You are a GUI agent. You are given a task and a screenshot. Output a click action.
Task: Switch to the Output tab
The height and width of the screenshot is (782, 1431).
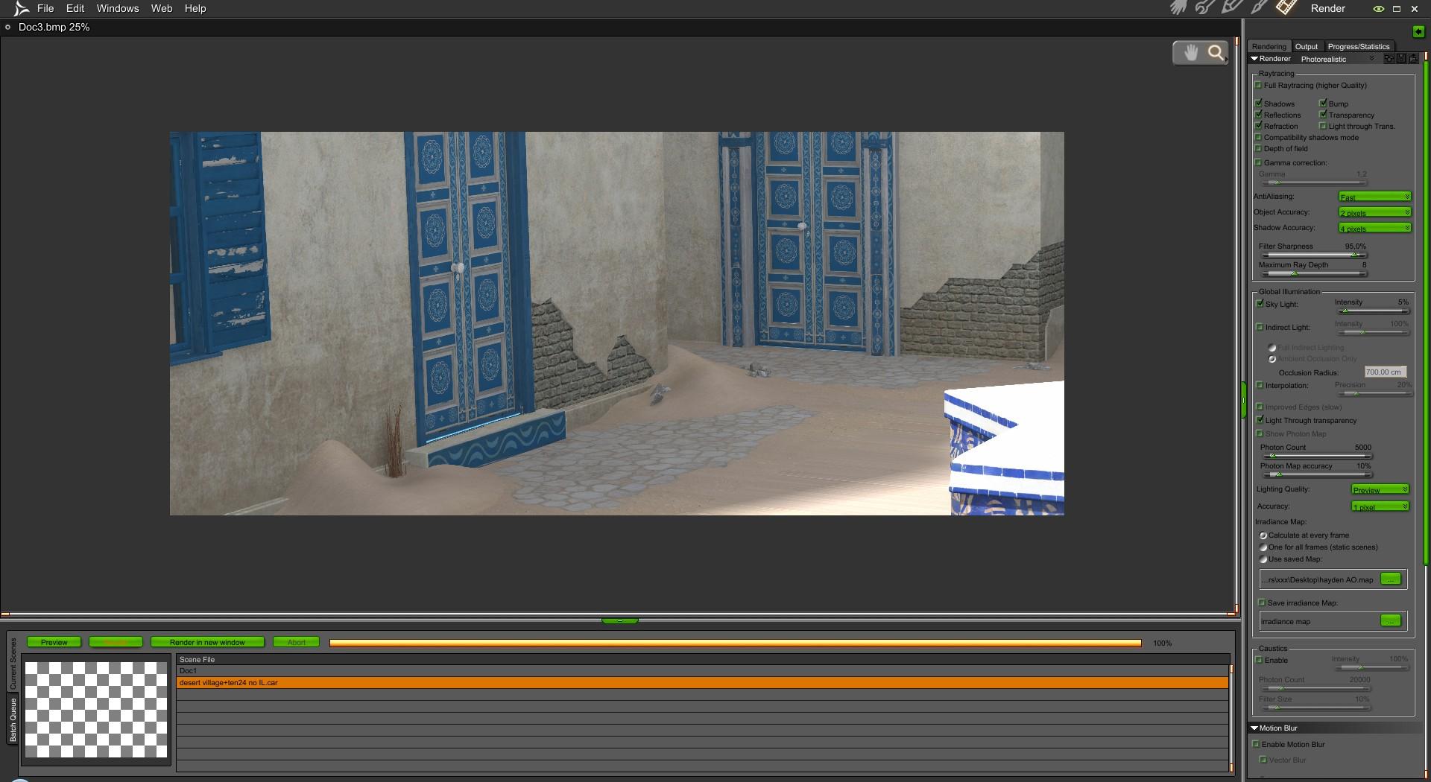[x=1307, y=46]
